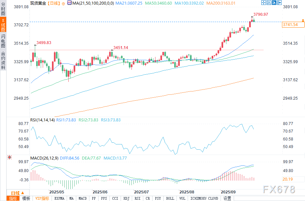The width and height of the screenshot is (305, 201).
Task: Enable the ICHIMOKU CLOUD indicator
Action: (204, 198)
